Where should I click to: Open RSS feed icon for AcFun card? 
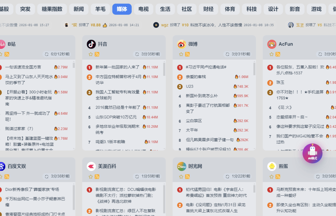coord(278,54)
